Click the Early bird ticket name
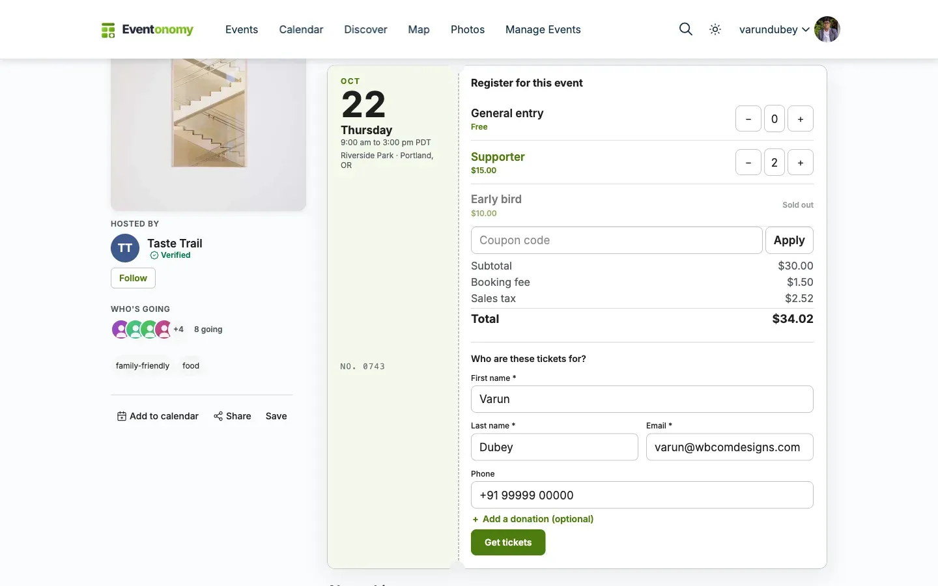Image resolution: width=938 pixels, height=586 pixels. (496, 199)
